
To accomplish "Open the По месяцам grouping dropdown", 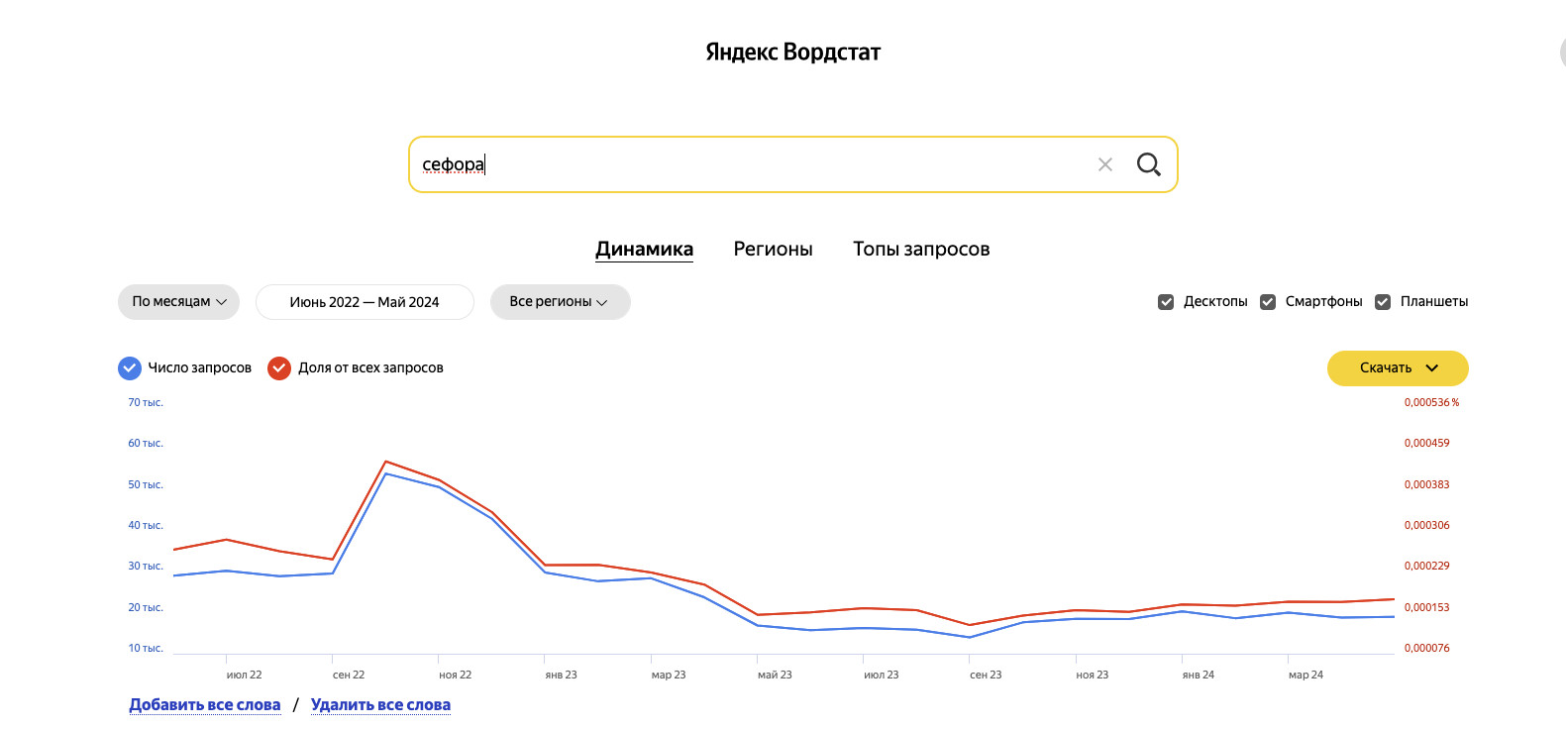I will tap(178, 302).
